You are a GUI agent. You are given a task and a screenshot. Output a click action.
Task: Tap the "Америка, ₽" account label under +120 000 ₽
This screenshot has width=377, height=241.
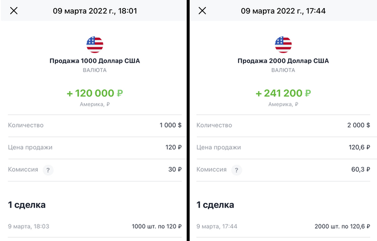(x=95, y=104)
